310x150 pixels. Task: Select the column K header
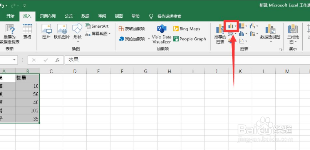click(x=240, y=71)
